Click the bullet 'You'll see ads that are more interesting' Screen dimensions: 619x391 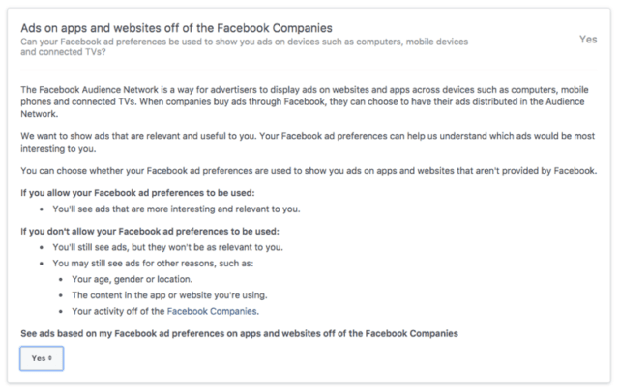click(176, 209)
